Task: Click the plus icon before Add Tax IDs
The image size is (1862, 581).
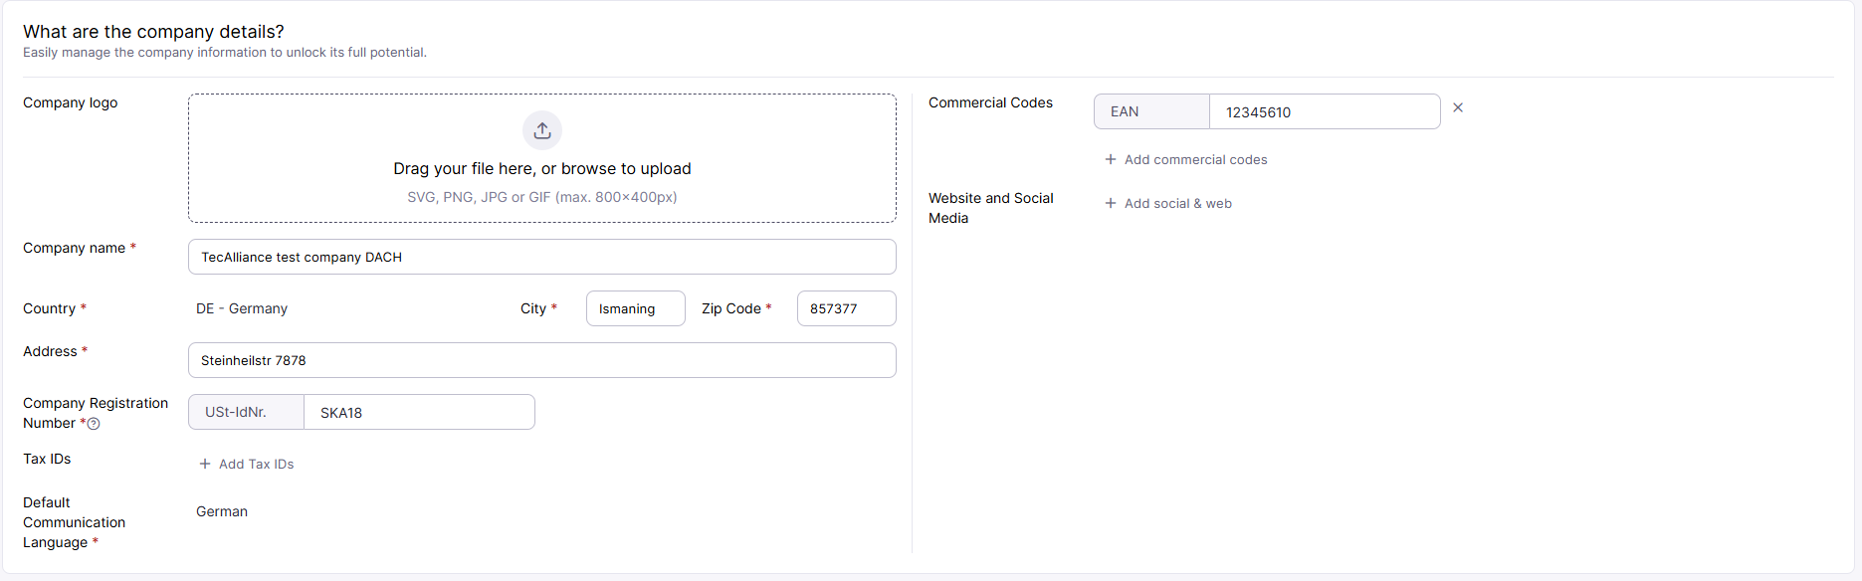Action: (205, 464)
